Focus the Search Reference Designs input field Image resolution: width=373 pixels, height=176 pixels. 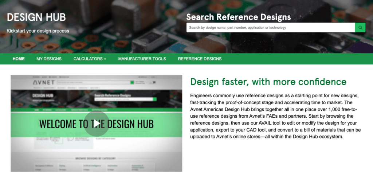270,27
